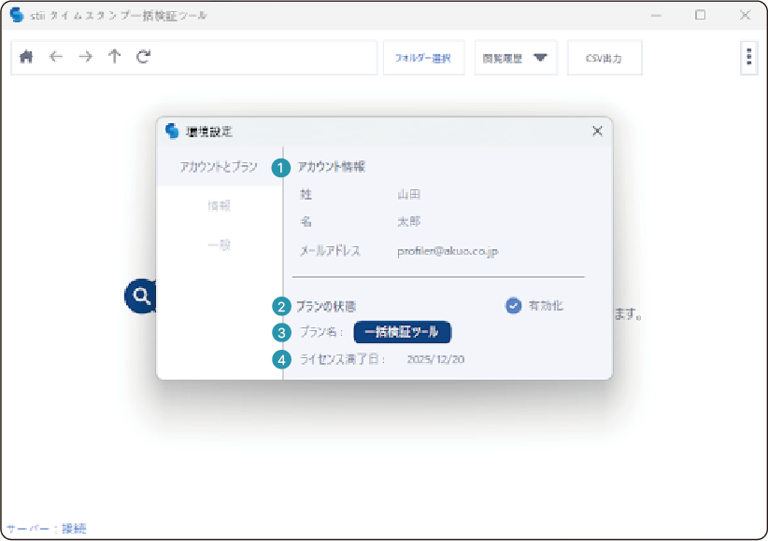Select the アカウントとプラン tab
Image resolution: width=768 pixels, height=541 pixels.
(219, 167)
